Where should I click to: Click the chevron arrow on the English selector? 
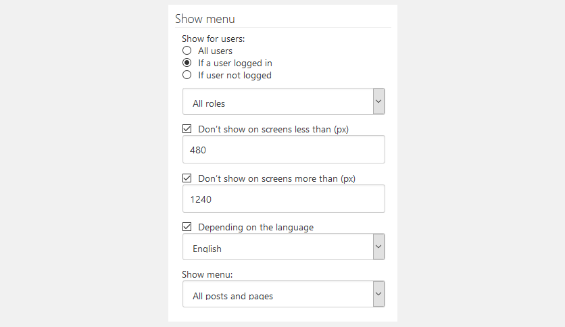(x=378, y=247)
